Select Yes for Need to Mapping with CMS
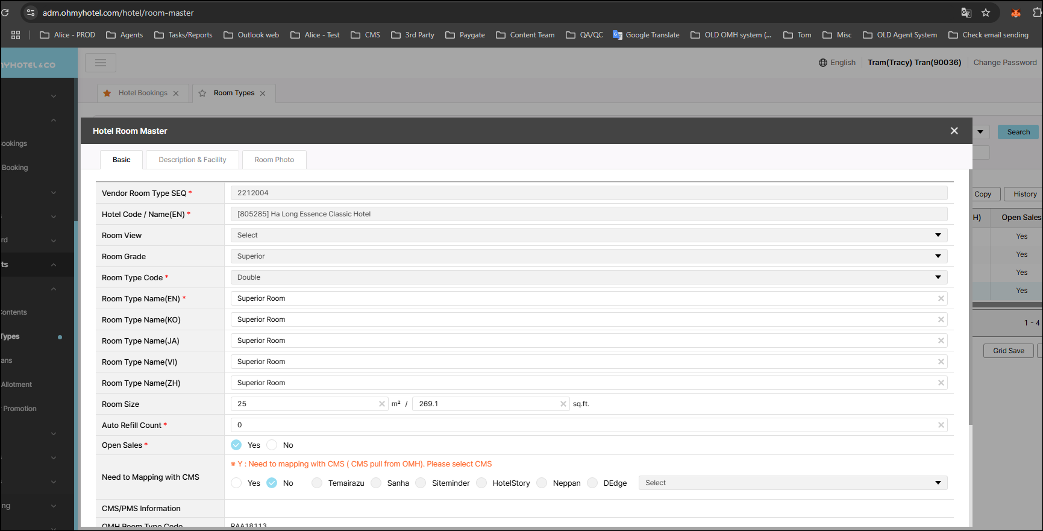The height and width of the screenshot is (531, 1043). [237, 483]
